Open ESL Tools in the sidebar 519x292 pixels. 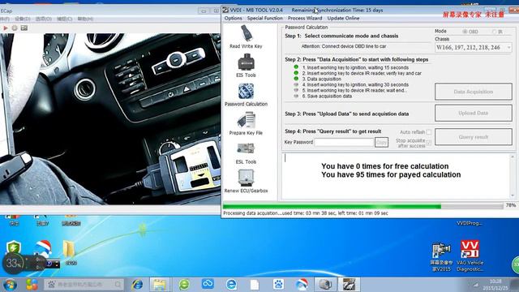246,152
